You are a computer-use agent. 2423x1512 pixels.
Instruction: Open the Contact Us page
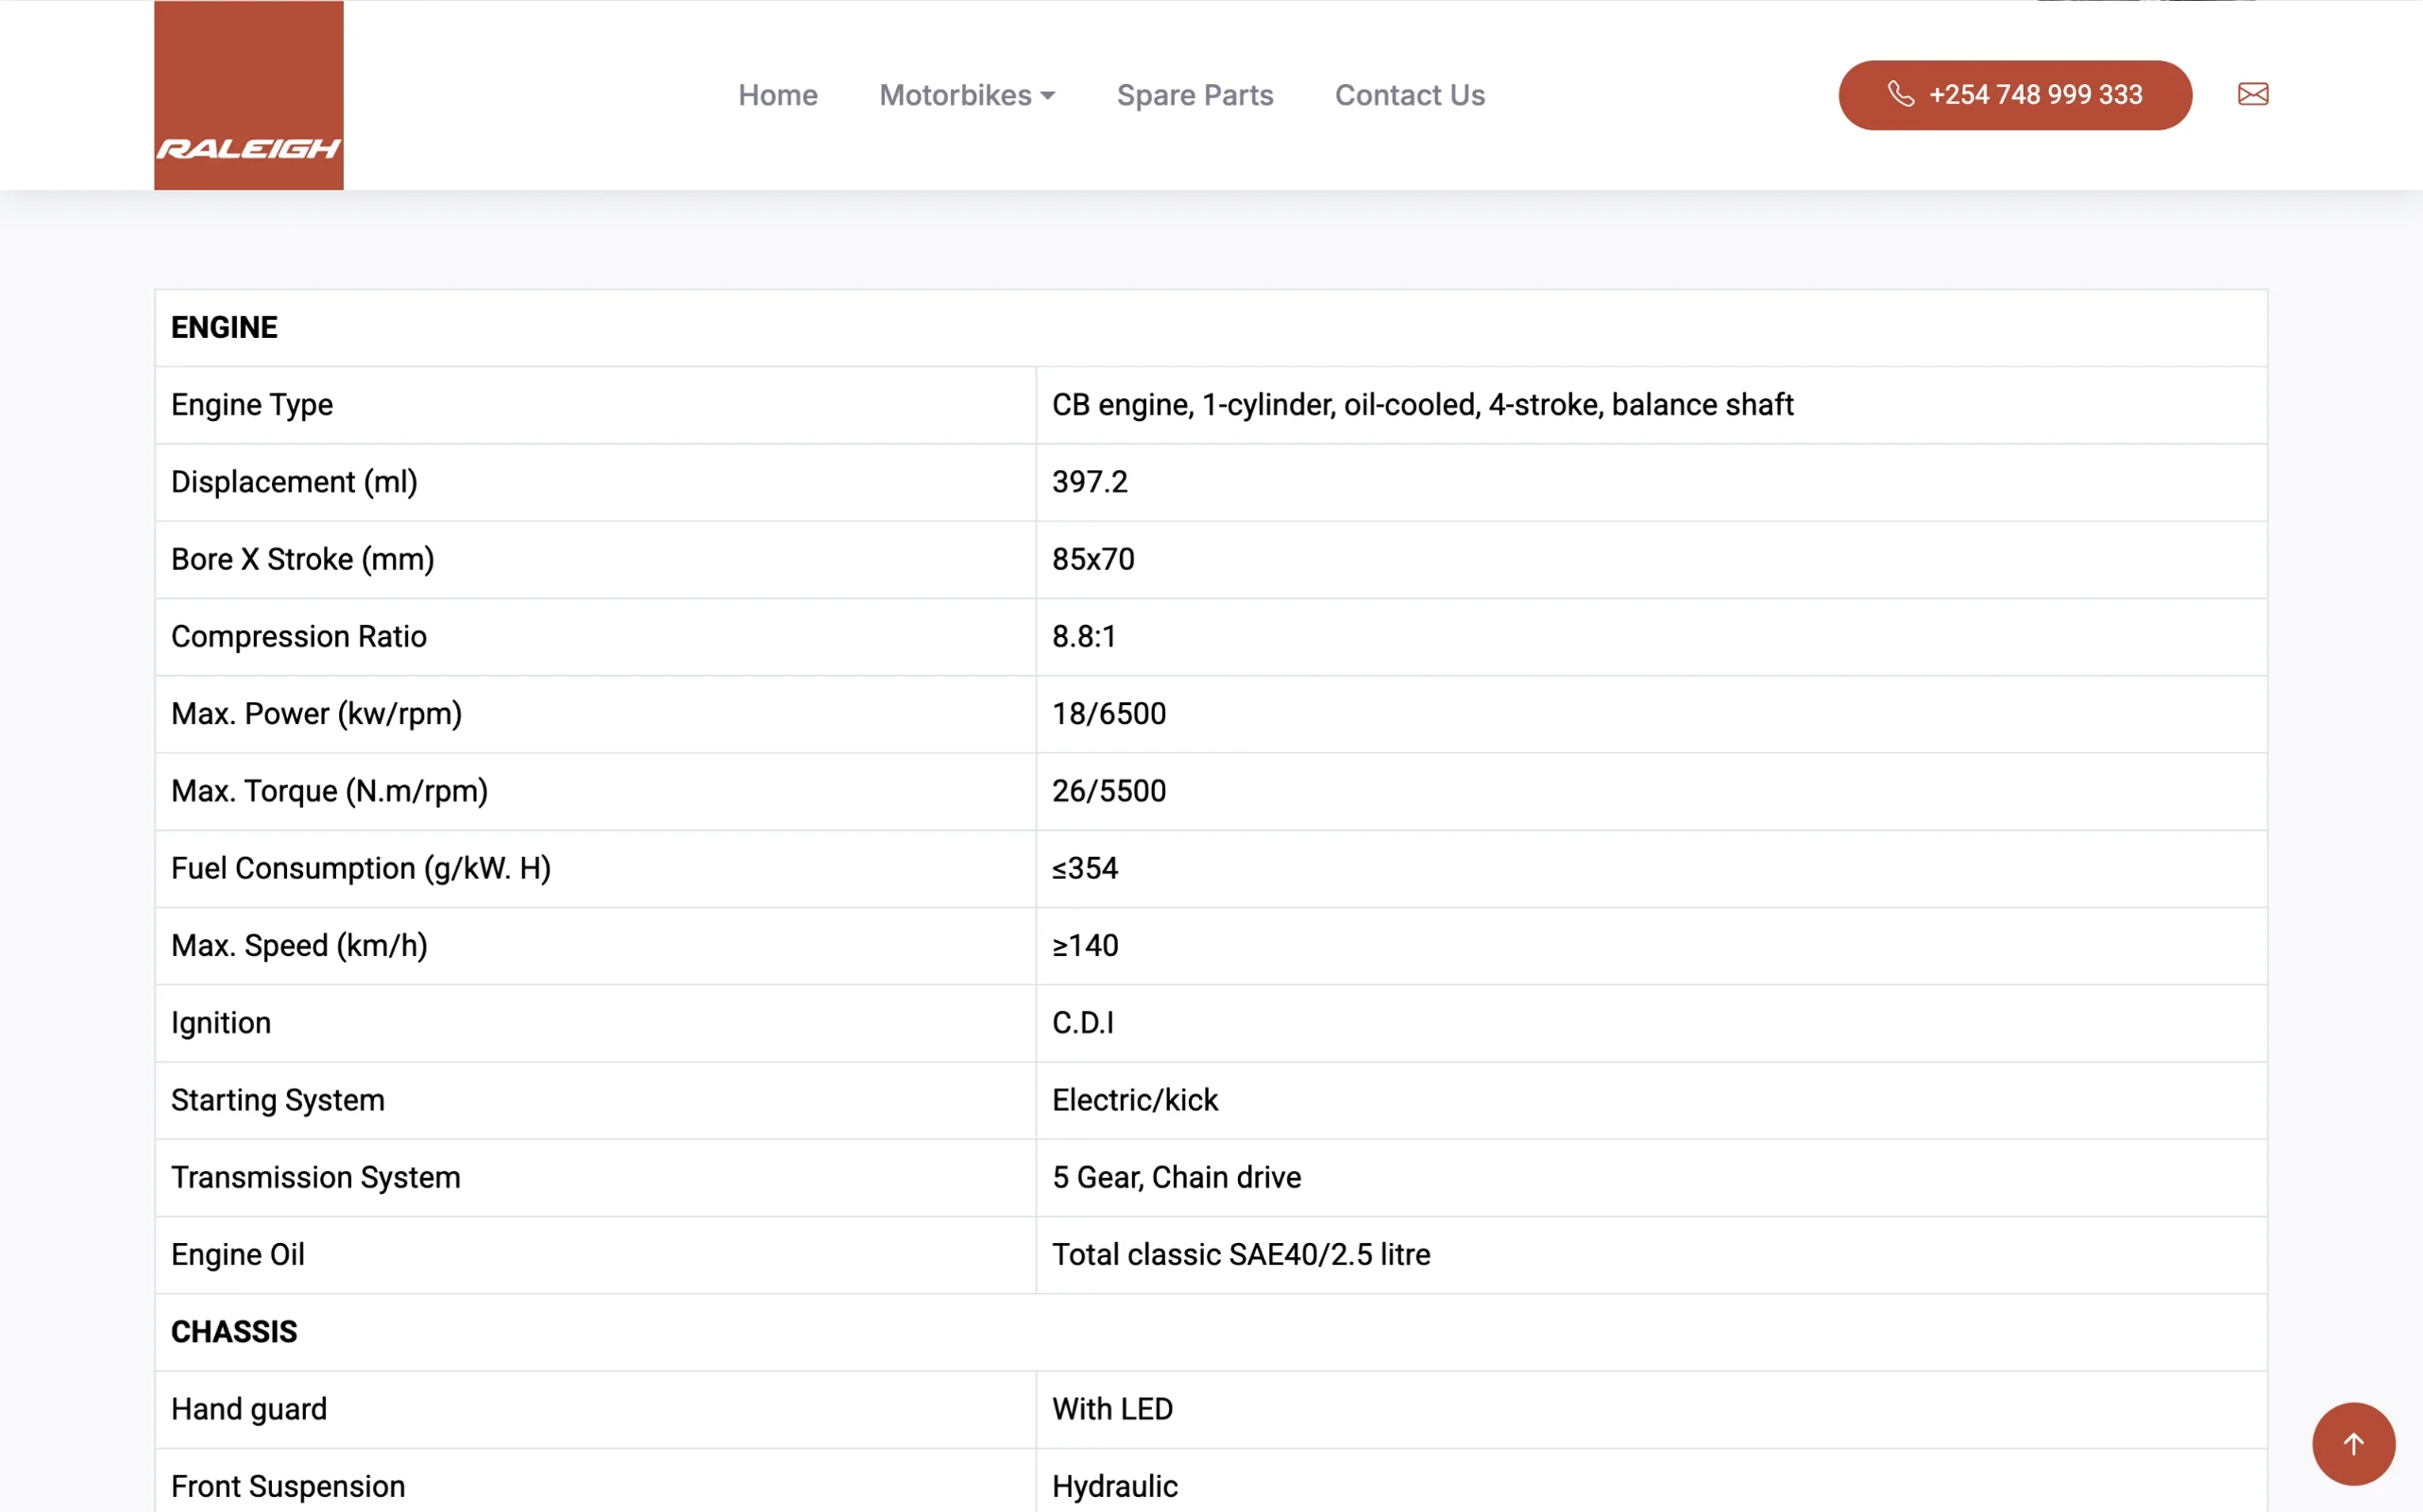[1410, 95]
